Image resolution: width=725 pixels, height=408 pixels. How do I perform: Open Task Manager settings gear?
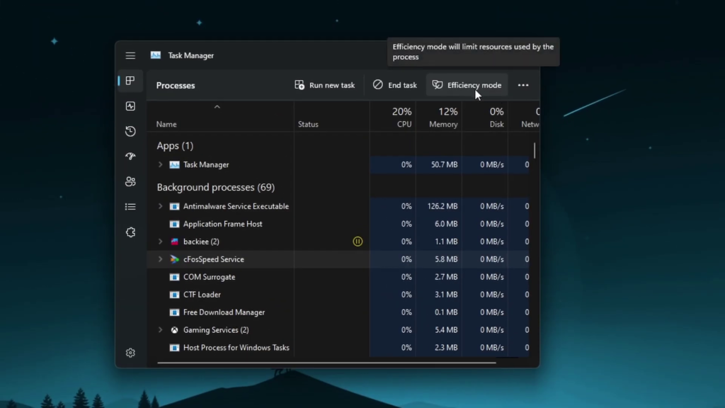point(130,353)
